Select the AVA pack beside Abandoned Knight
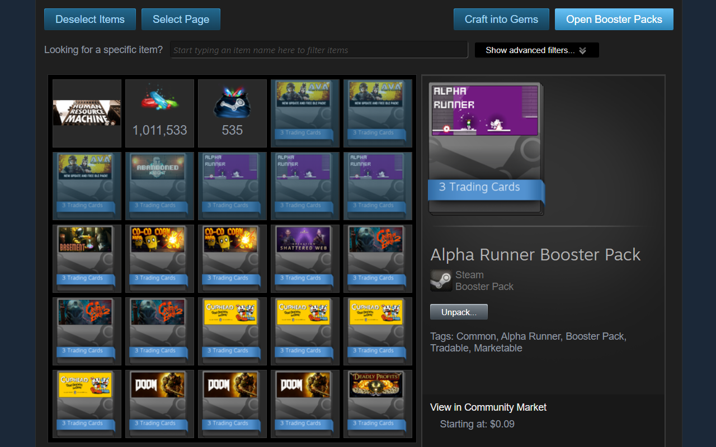The image size is (716, 447). click(87, 186)
